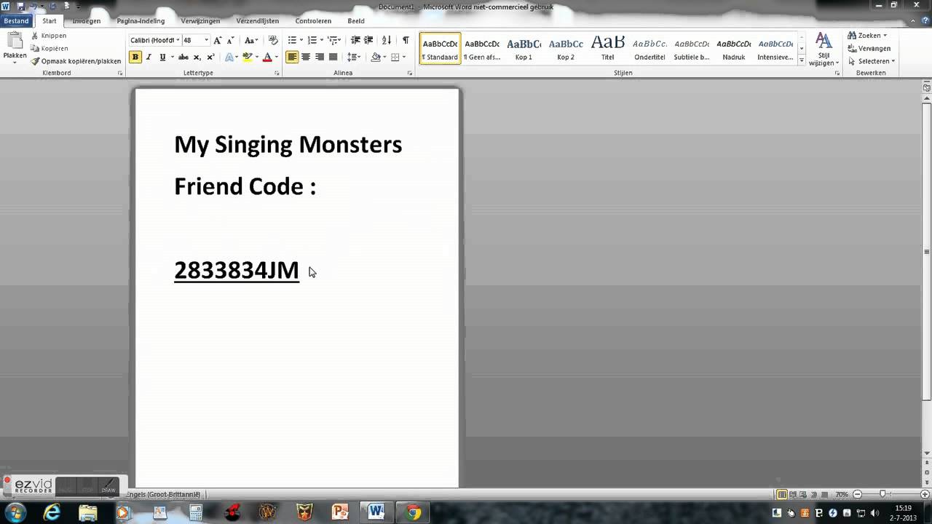Apply text effects (glowing A icon)
Viewport: 932px width, 524px height.
[x=230, y=57]
